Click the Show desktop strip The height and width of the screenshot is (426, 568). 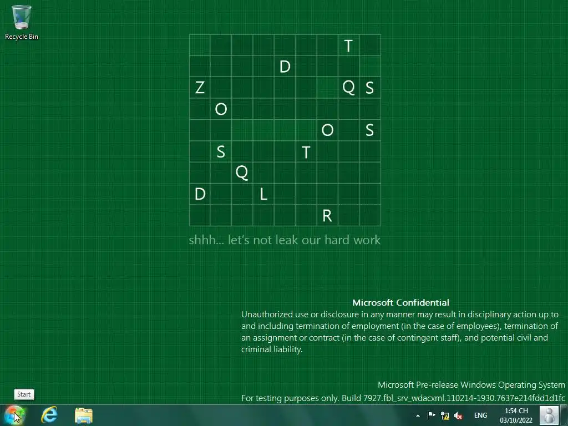[x=564, y=415]
